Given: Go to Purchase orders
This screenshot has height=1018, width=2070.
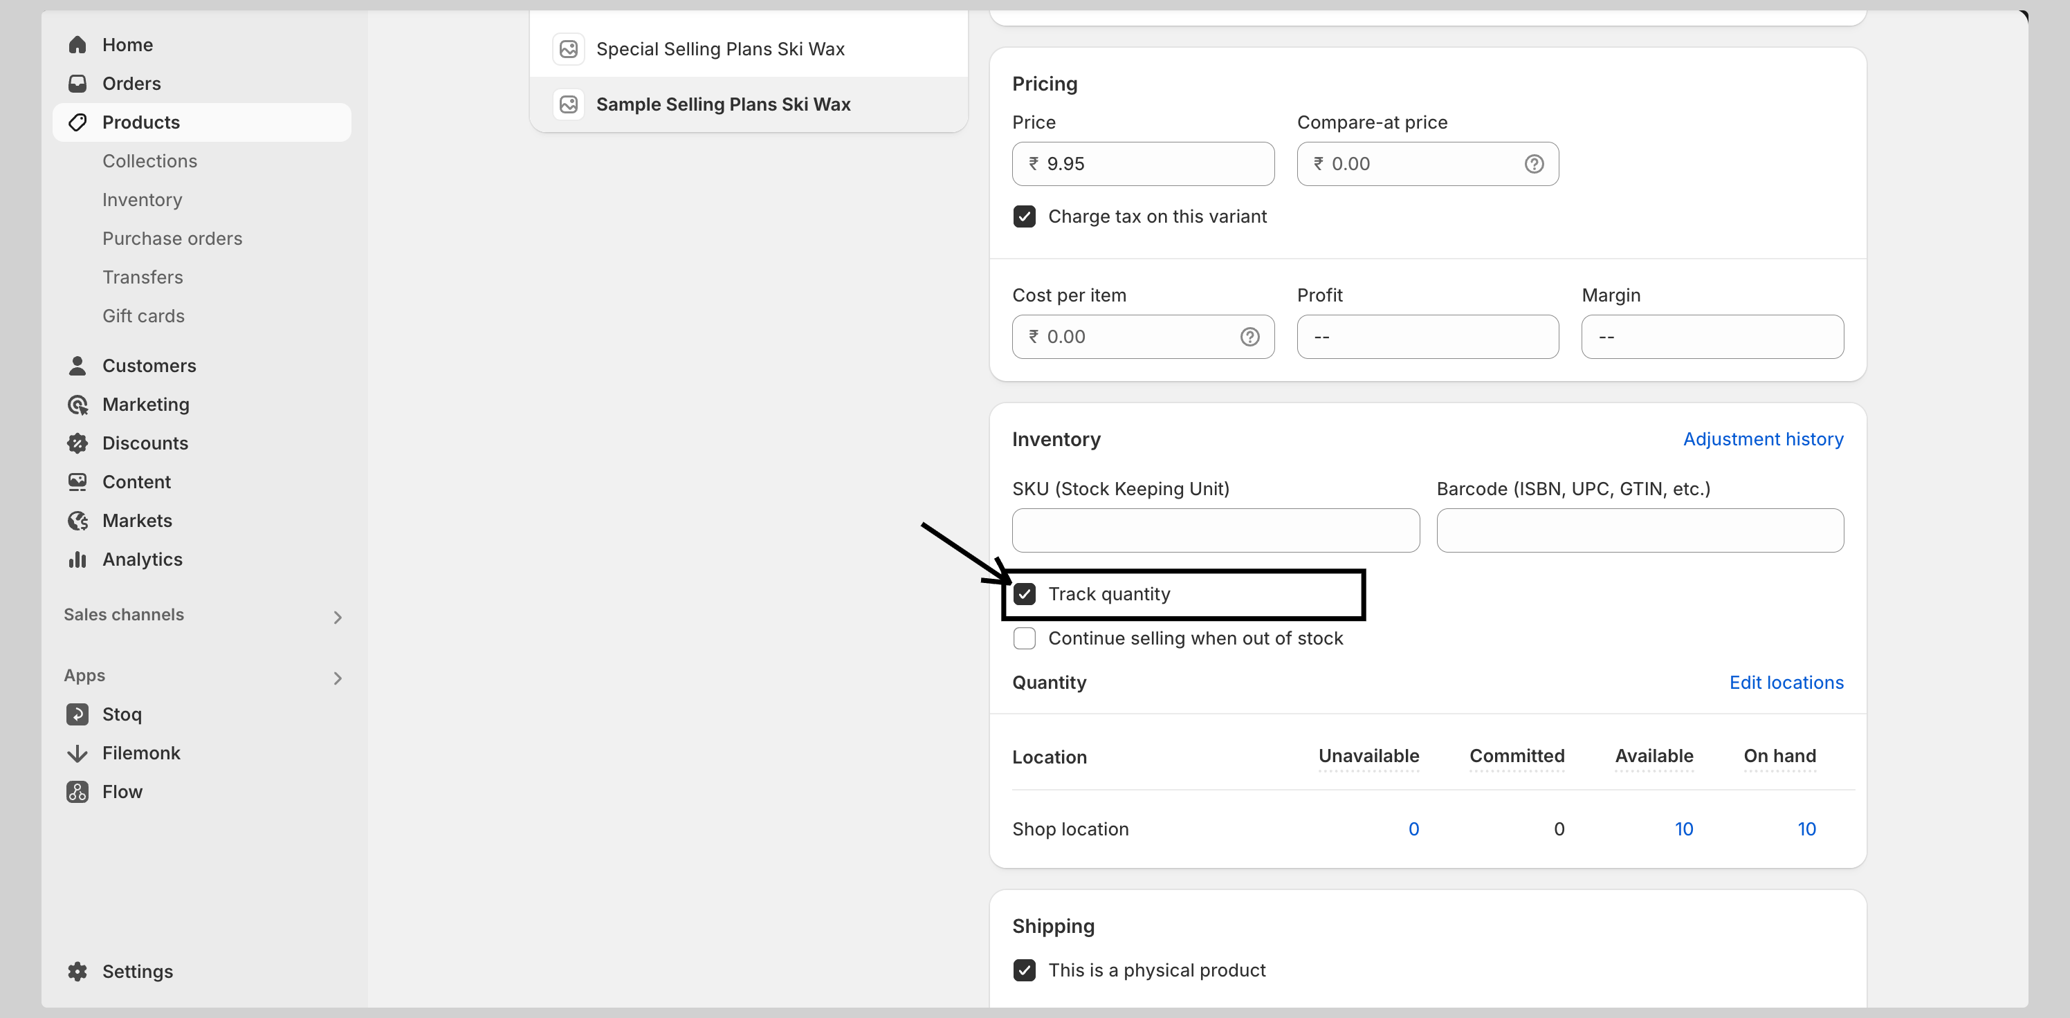Looking at the screenshot, I should tap(172, 239).
